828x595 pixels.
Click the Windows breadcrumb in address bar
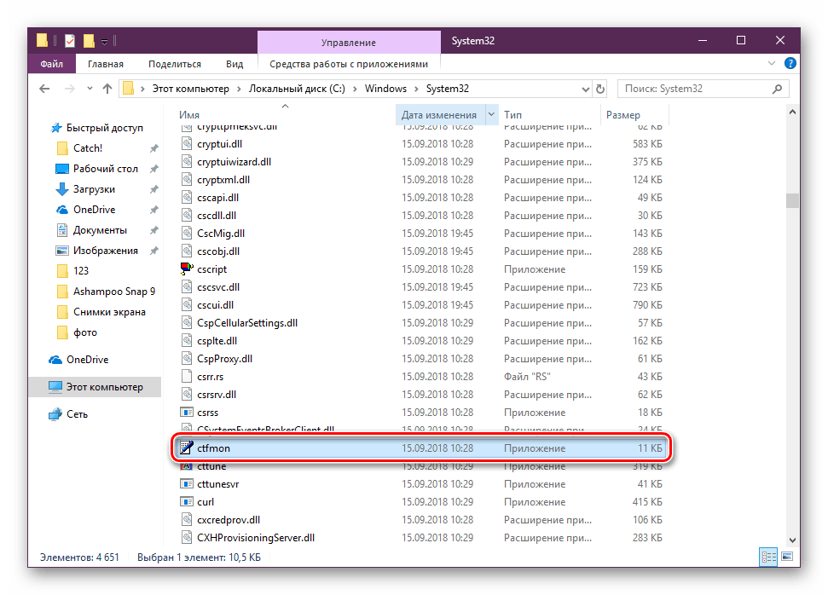pyautogui.click(x=385, y=89)
